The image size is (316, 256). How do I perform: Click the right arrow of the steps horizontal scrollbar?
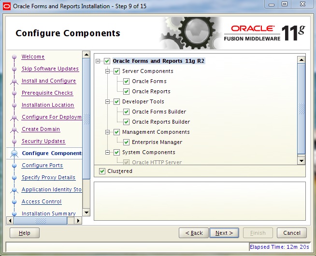click(x=77, y=221)
